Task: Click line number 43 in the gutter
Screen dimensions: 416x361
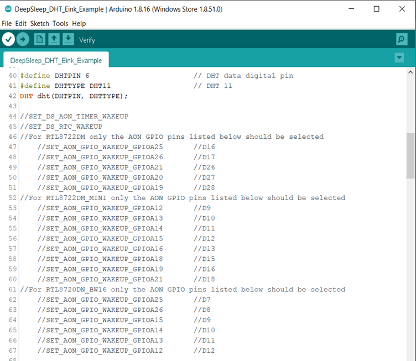Action: point(13,106)
